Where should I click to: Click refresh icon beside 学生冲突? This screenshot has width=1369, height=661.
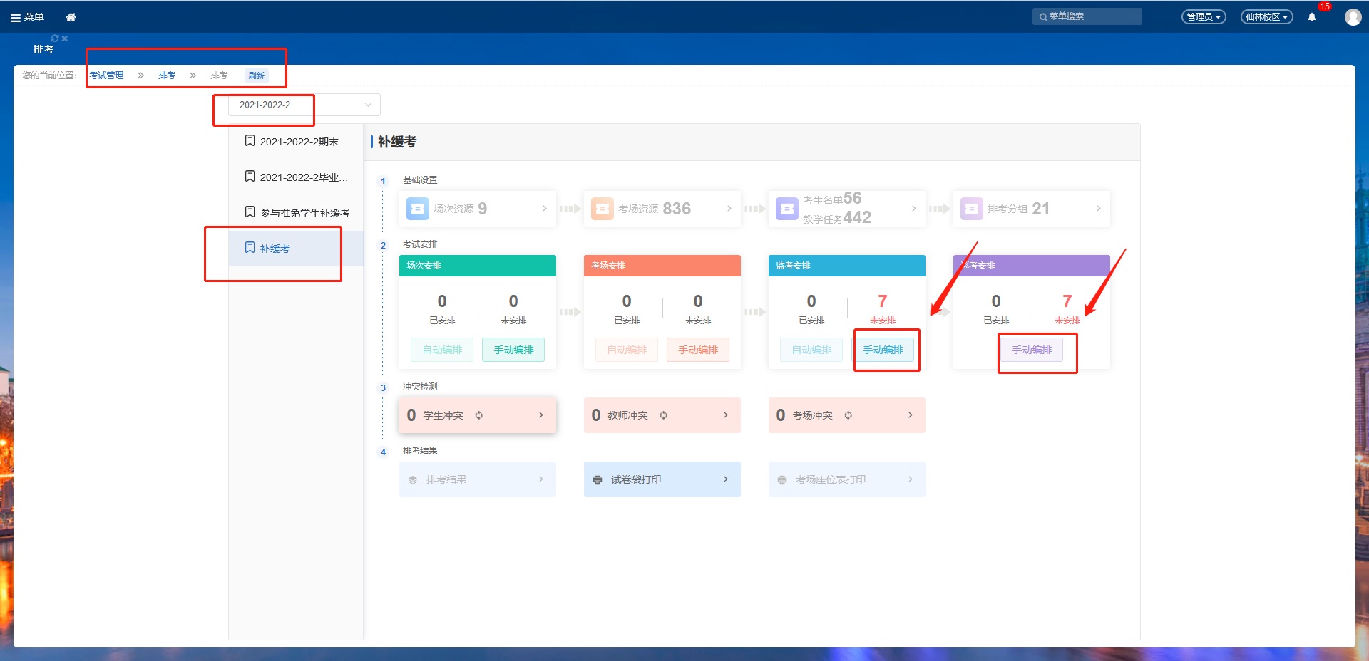479,415
